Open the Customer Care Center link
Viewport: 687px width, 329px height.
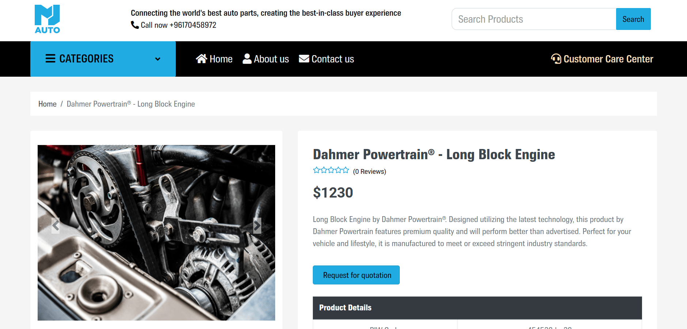pyautogui.click(x=608, y=59)
